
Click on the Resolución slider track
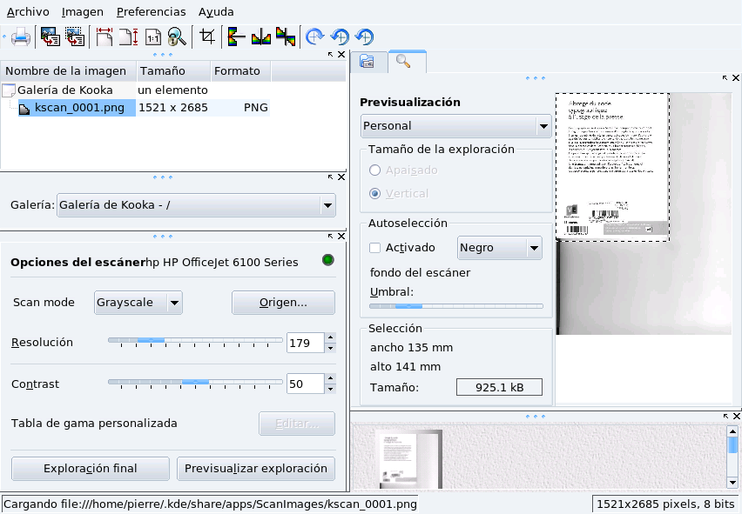195,340
